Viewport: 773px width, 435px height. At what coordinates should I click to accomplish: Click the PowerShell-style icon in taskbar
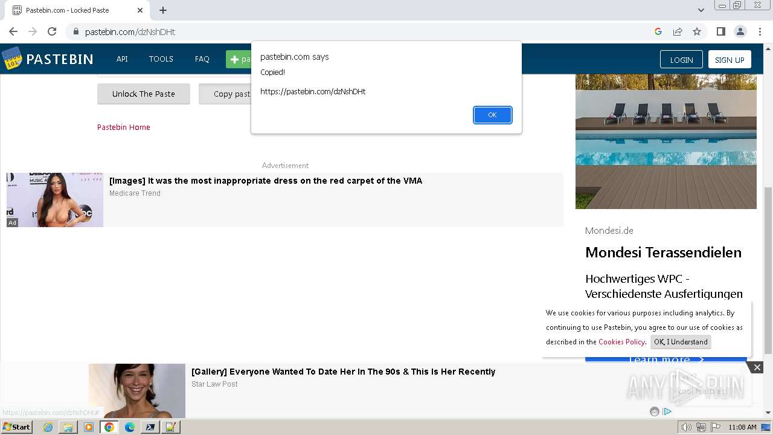click(x=150, y=427)
